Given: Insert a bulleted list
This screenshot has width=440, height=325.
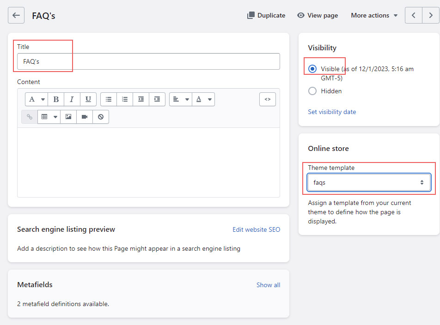Looking at the screenshot, I should pos(109,99).
